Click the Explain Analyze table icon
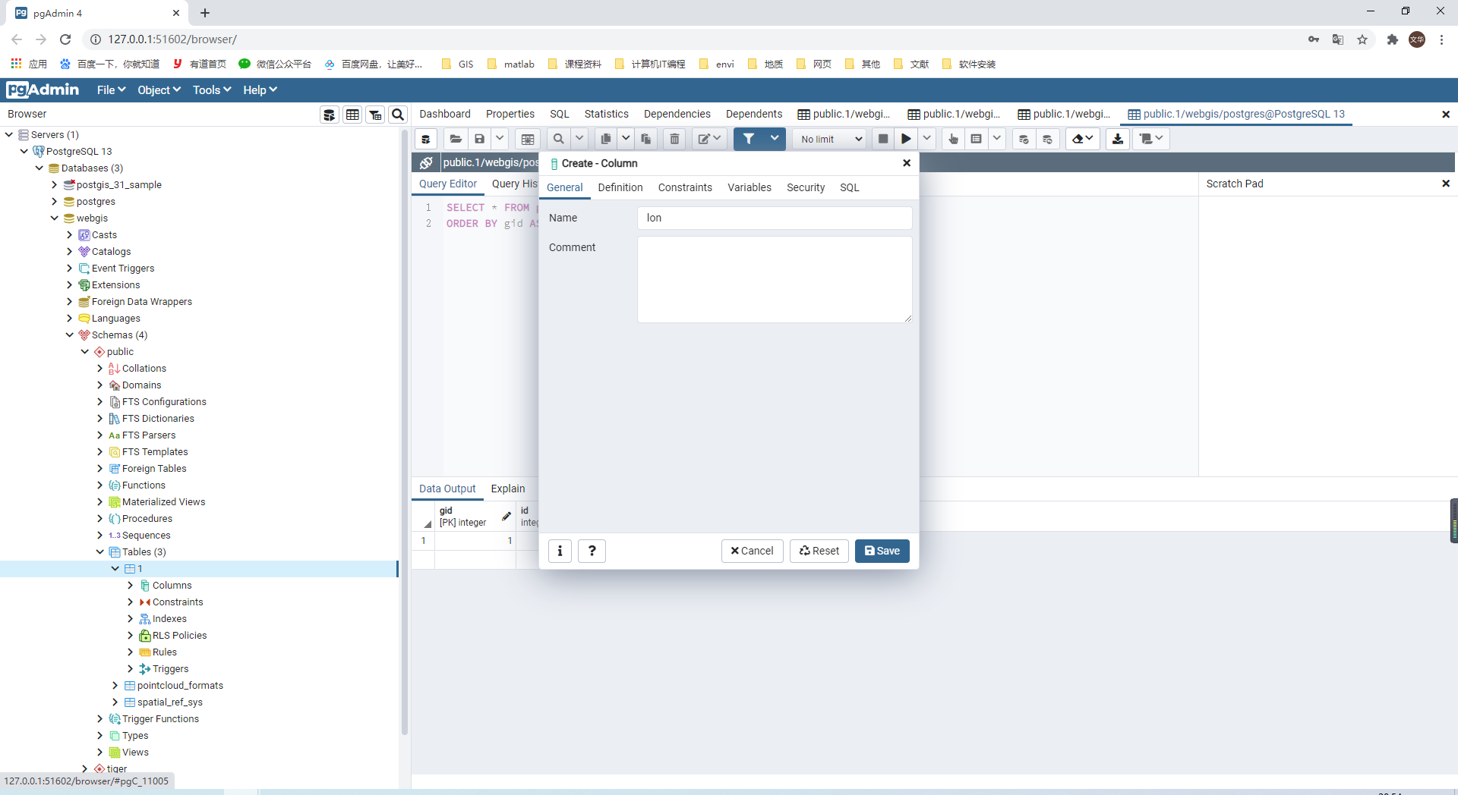The width and height of the screenshot is (1458, 795). 977,139
